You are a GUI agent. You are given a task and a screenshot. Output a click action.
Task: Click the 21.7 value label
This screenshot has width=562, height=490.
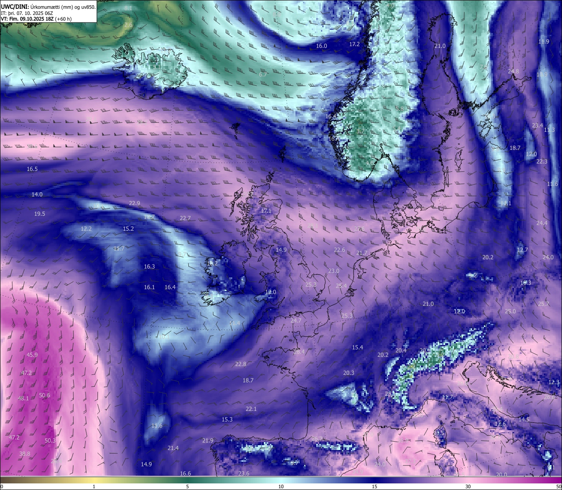click(361, 253)
